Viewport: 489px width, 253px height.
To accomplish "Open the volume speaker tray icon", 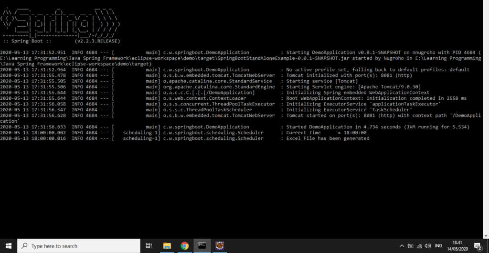I will click(x=428, y=245).
